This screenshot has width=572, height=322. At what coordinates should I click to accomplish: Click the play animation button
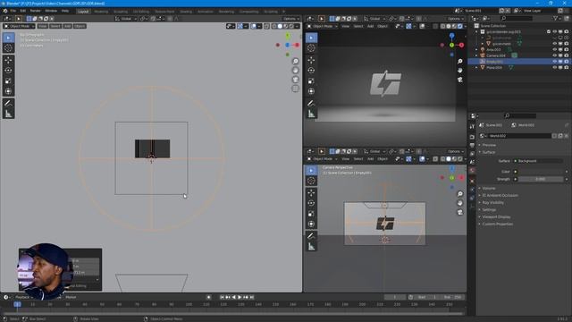pos(240,298)
